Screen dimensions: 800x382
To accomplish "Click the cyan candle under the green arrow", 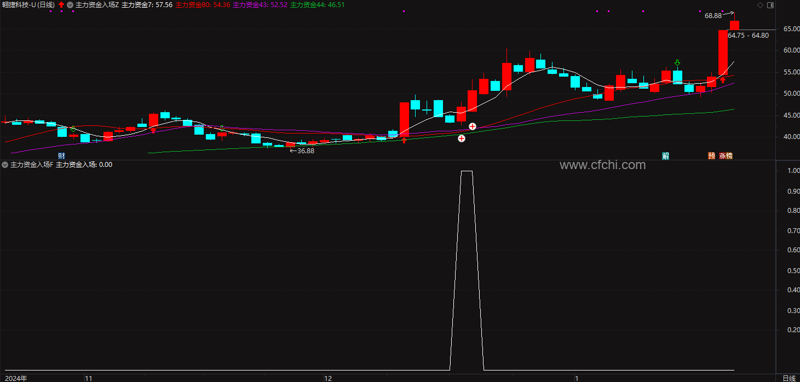I will (677, 77).
